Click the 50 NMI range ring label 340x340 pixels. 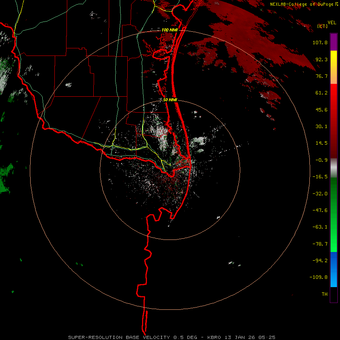tap(170, 100)
